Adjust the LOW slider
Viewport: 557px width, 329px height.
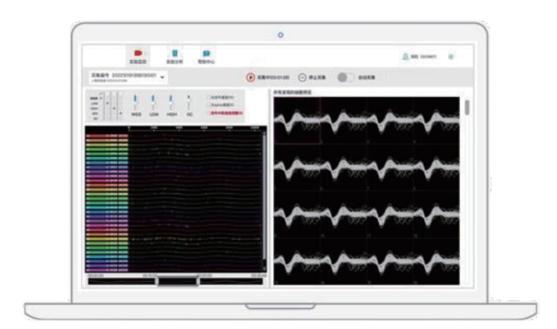pos(153,103)
